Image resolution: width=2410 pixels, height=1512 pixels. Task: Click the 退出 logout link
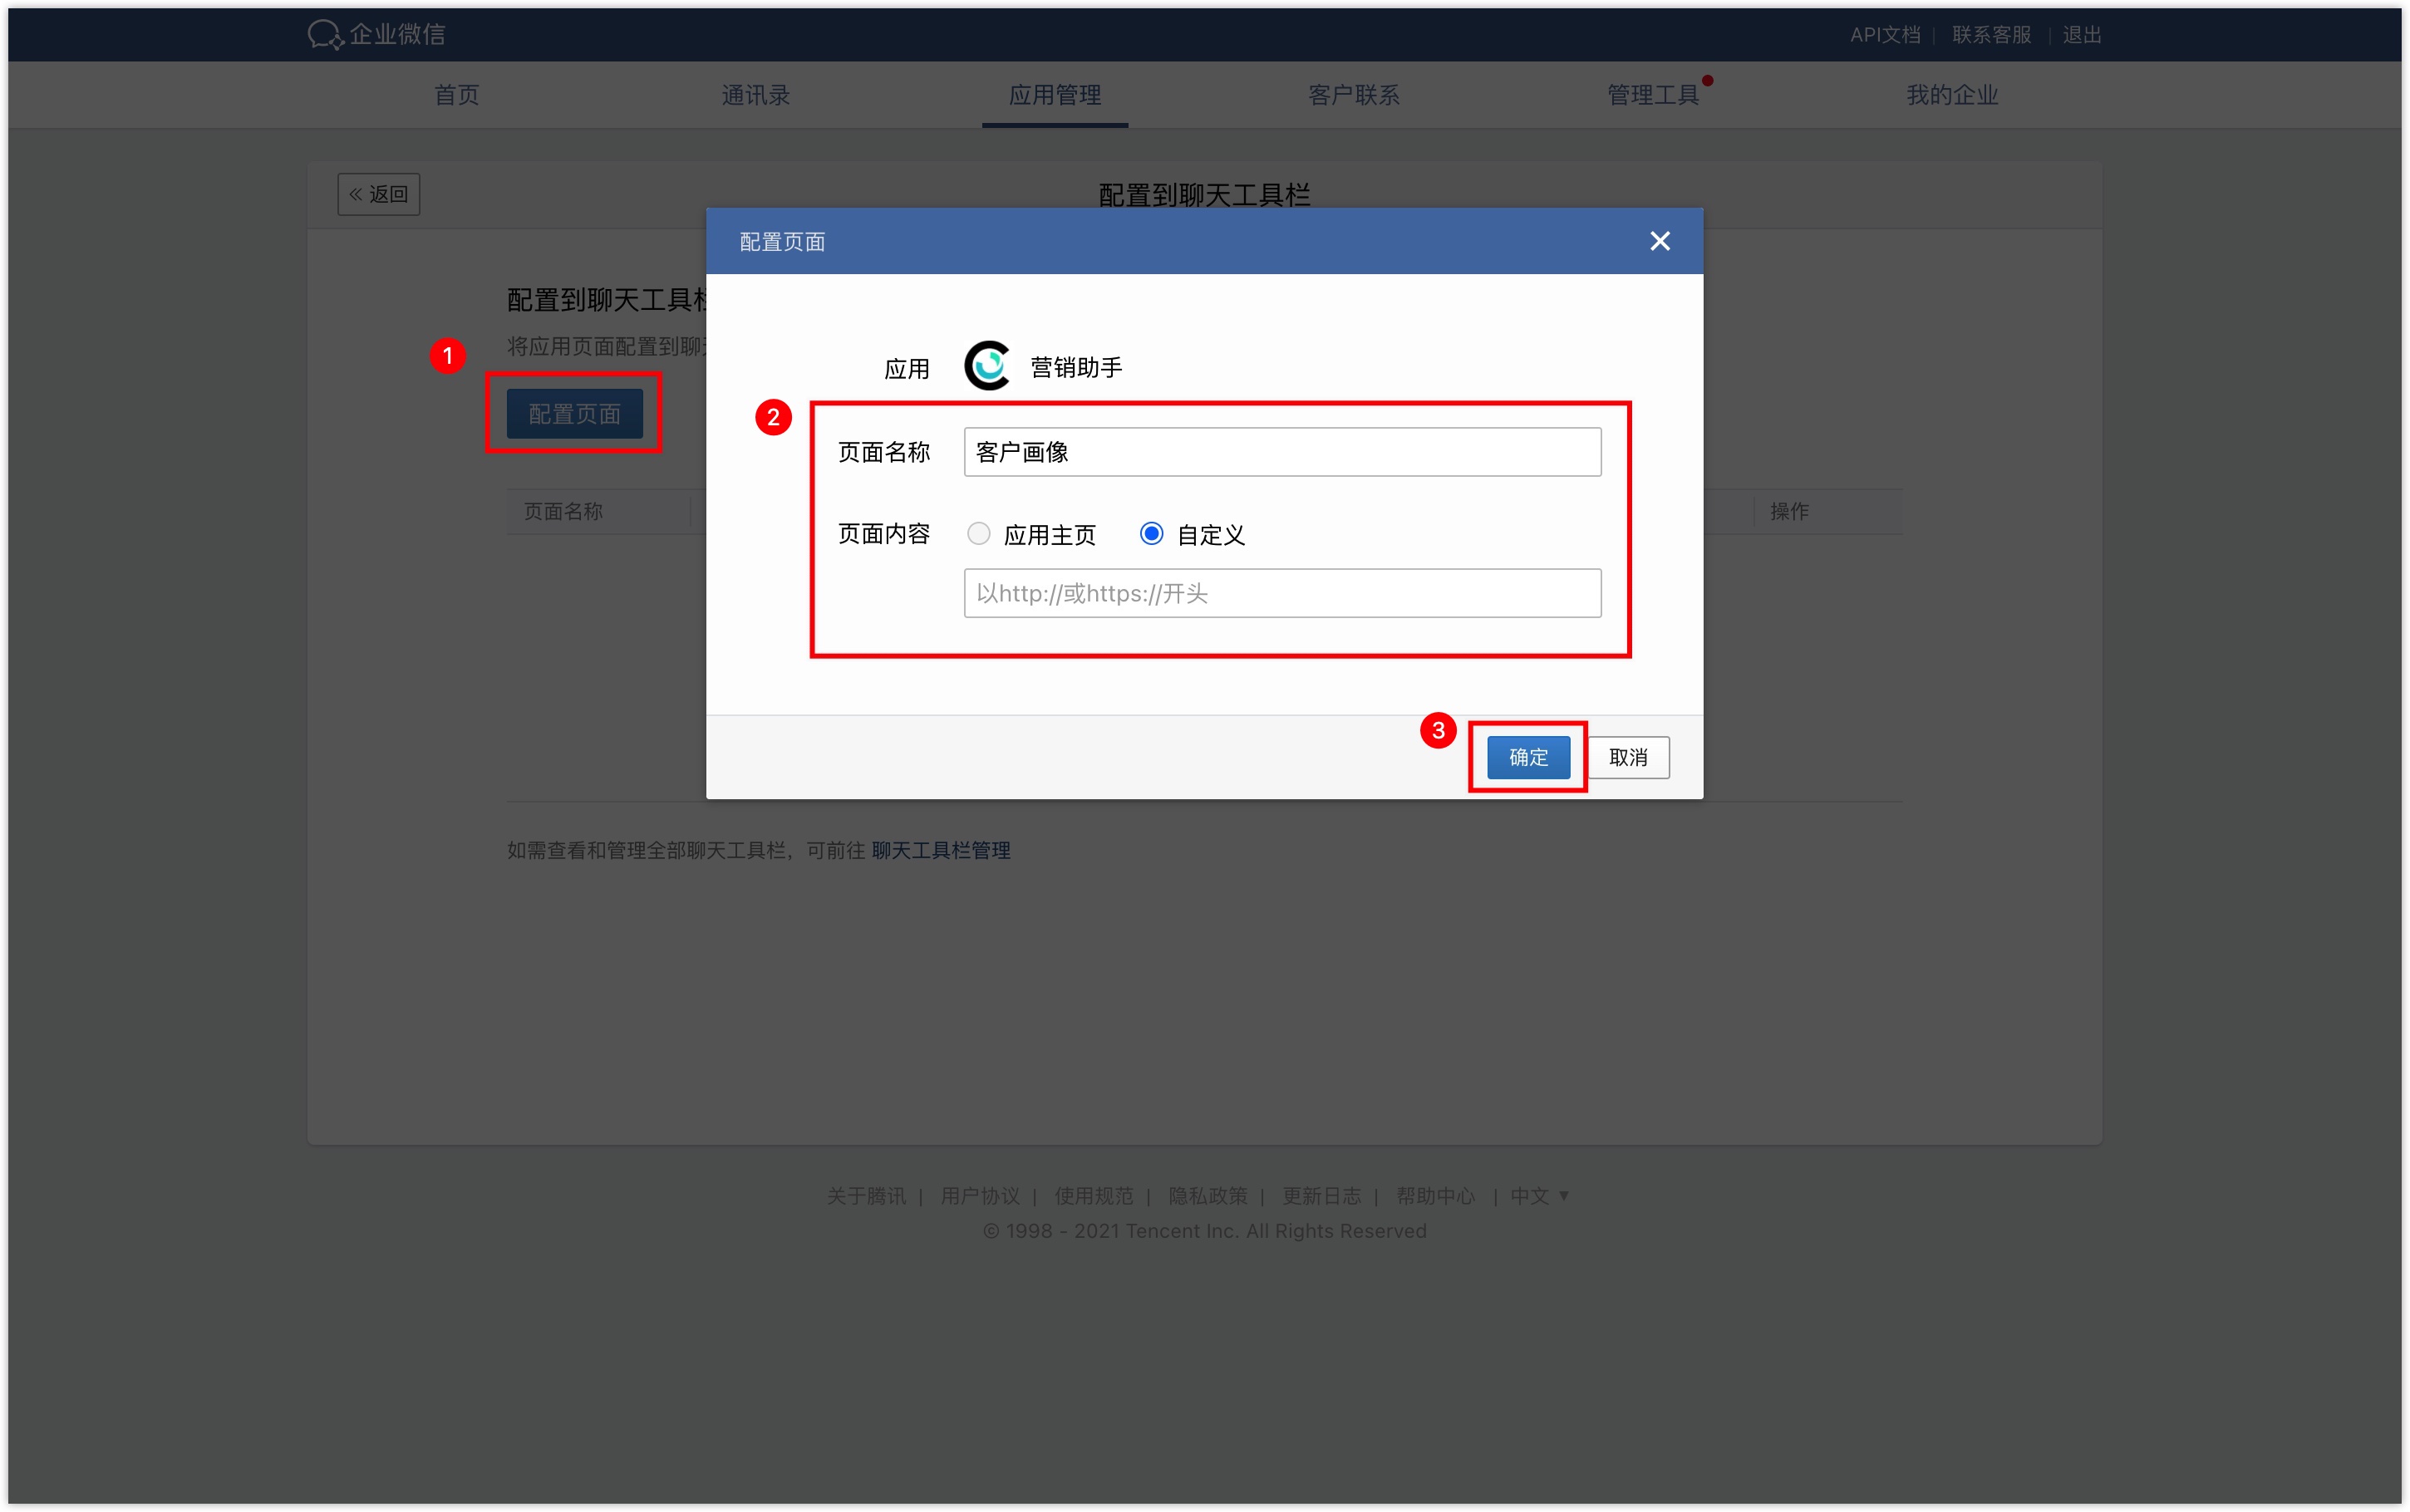[2081, 35]
